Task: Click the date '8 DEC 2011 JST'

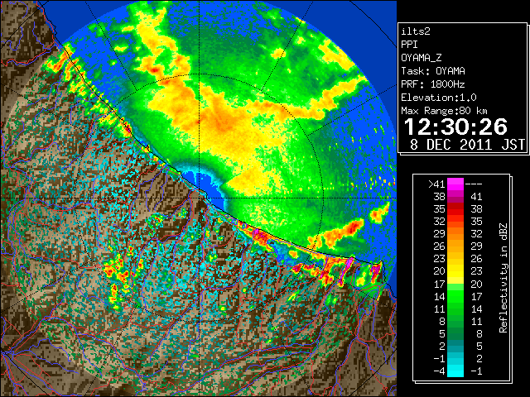Action: (467, 145)
